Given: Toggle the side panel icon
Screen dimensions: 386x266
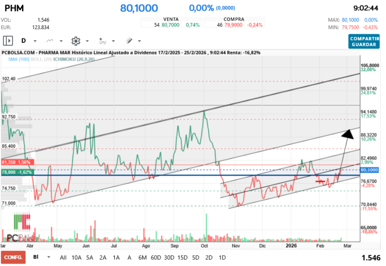Looking at the screenshot, I should point(8,41).
